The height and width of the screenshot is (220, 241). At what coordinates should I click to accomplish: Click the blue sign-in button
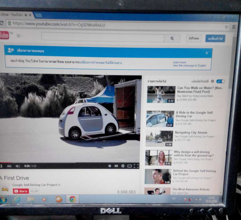point(215,38)
